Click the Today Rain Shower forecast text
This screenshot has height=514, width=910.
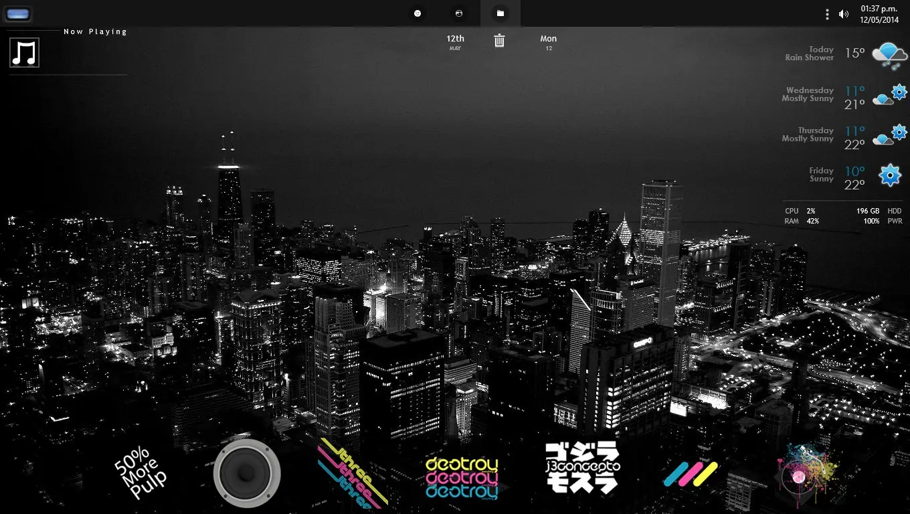810,54
